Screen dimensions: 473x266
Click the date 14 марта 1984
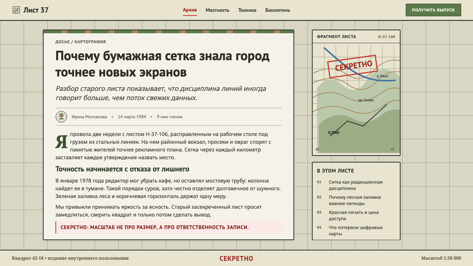pos(132,117)
